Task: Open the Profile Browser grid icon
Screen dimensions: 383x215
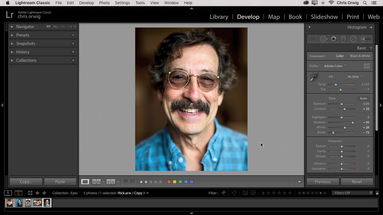Action: pos(367,66)
